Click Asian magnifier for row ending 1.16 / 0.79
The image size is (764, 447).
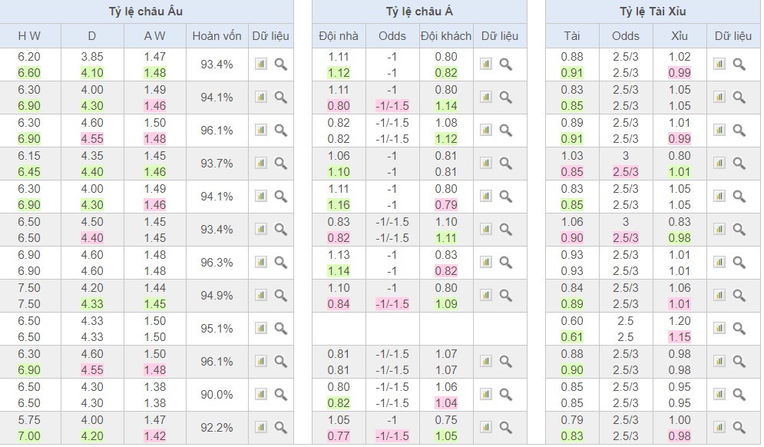(x=506, y=197)
